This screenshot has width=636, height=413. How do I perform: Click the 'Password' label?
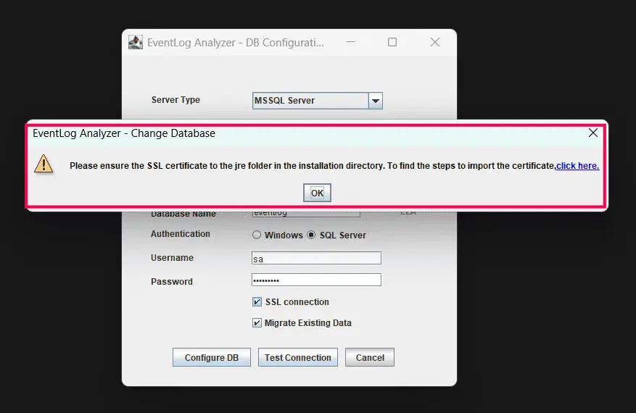point(172,282)
